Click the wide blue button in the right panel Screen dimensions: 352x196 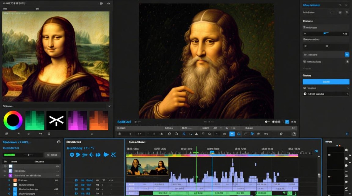(326, 82)
